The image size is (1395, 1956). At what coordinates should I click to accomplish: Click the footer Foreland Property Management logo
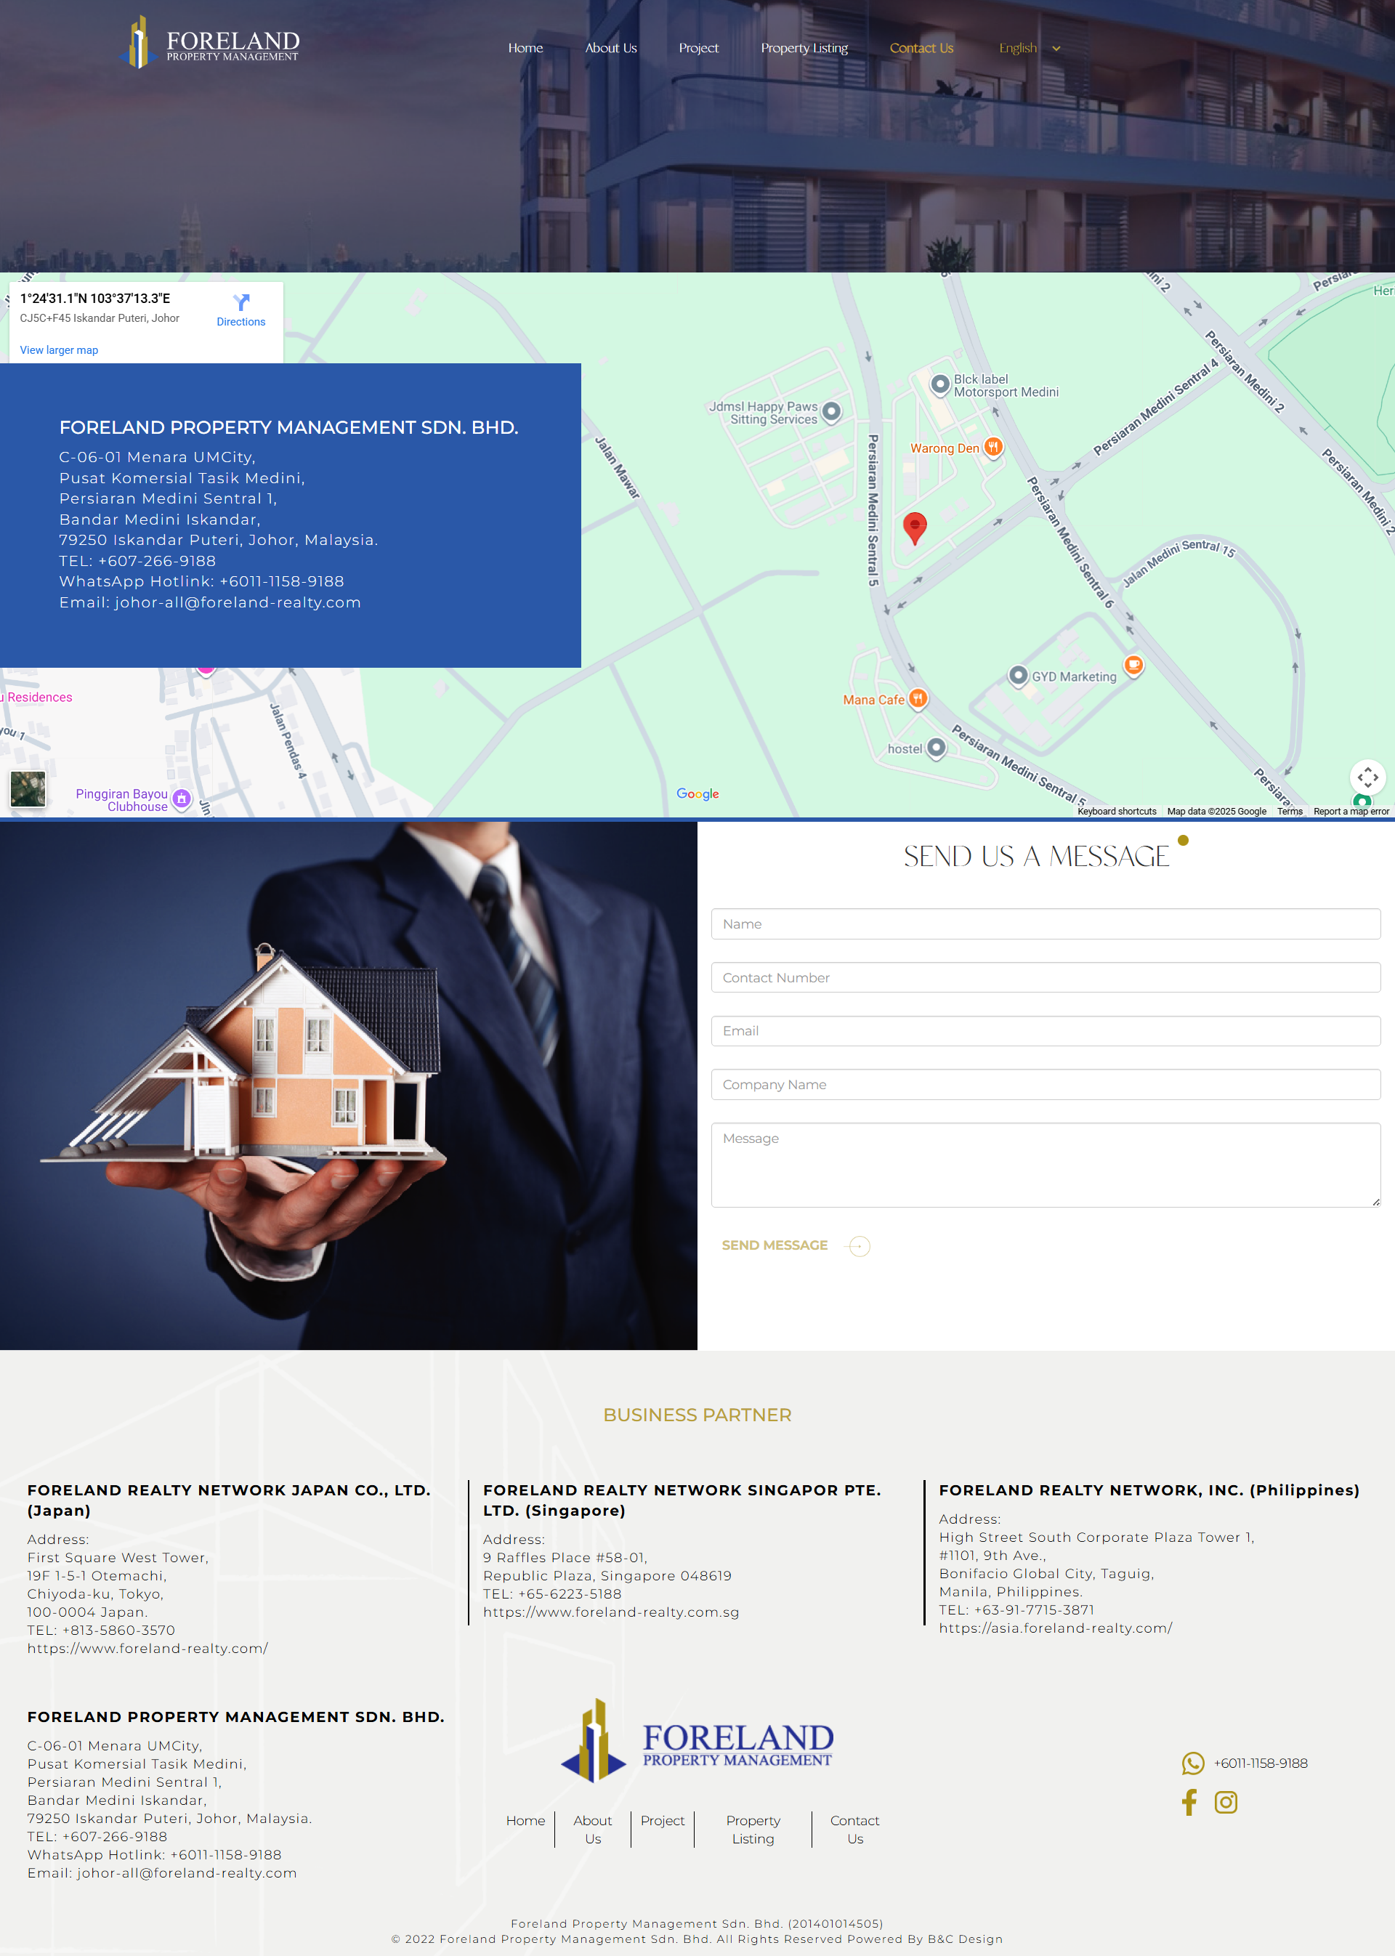pyautogui.click(x=697, y=1739)
